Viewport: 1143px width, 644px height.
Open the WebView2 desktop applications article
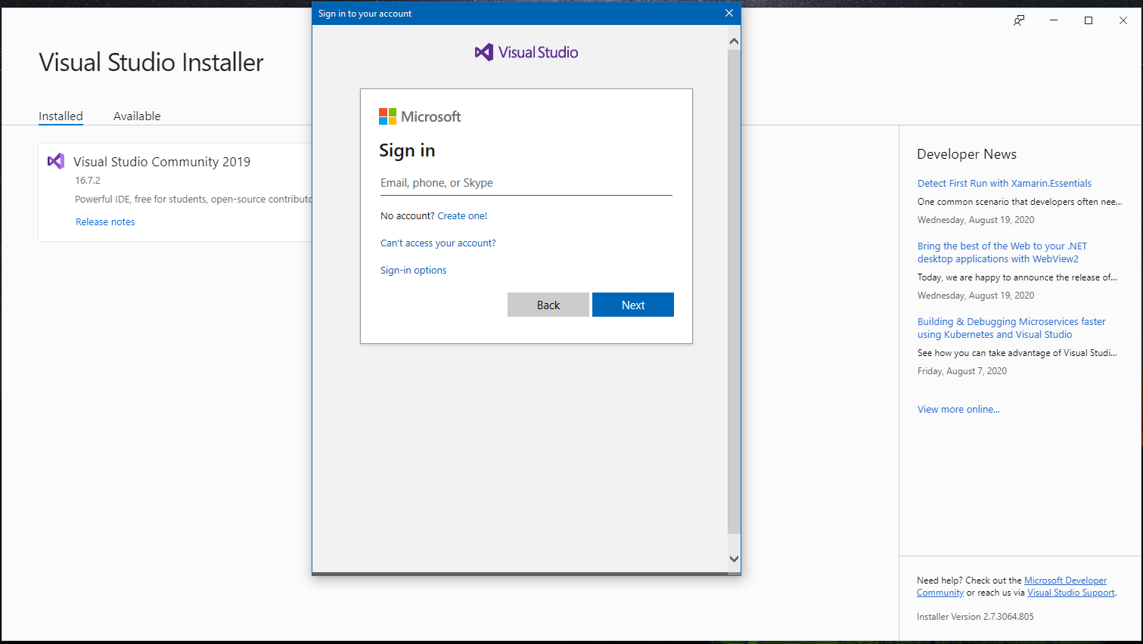1002,252
